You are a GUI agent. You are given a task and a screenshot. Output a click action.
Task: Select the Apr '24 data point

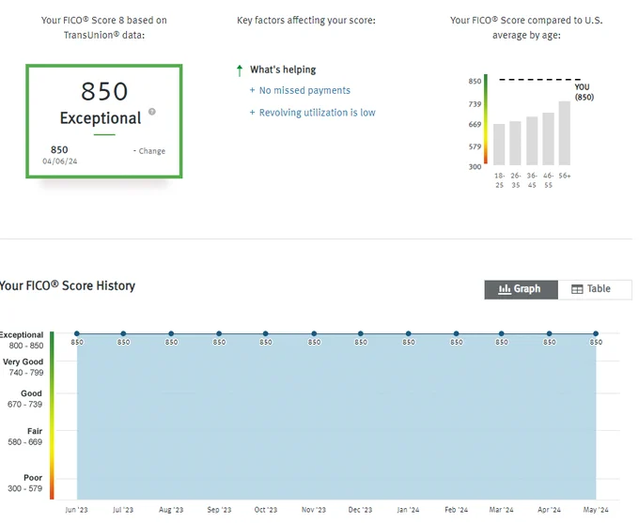(550, 333)
